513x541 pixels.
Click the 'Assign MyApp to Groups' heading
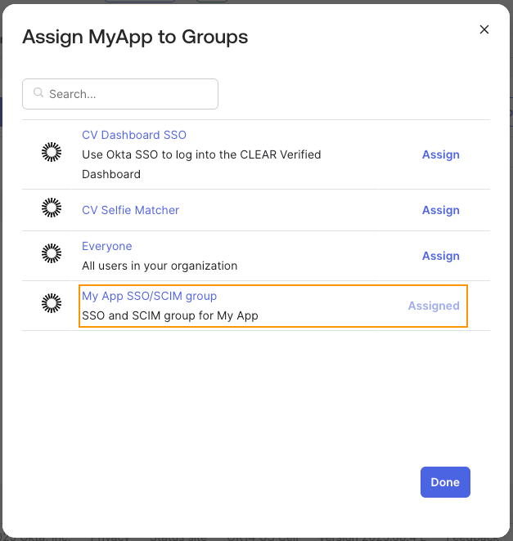[135, 37]
